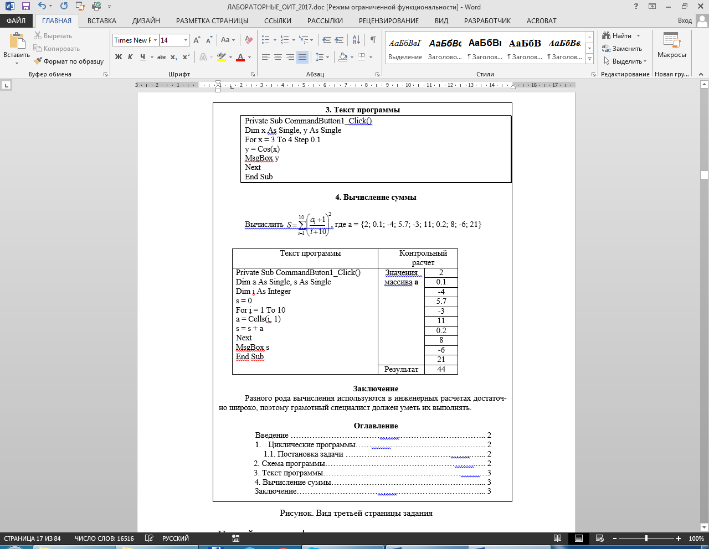This screenshot has height=549, width=709.
Task: Open line spacing dropdown
Action: 322,57
